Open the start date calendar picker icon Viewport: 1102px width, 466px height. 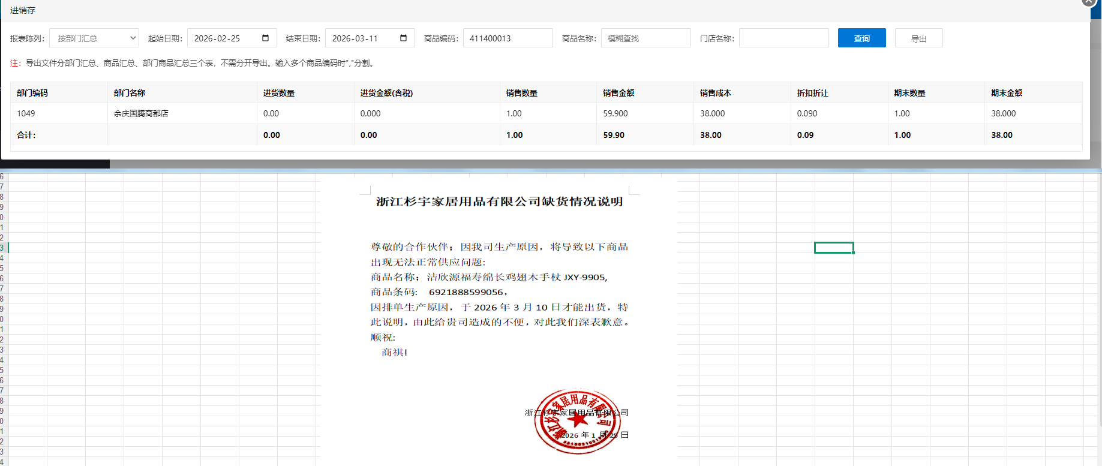pyautogui.click(x=265, y=38)
